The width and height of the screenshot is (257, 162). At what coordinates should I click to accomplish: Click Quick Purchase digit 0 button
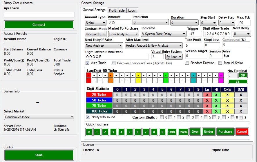(89, 132)
